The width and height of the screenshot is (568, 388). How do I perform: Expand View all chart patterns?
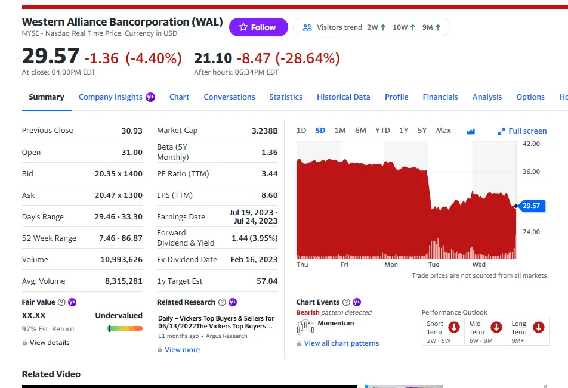pyautogui.click(x=341, y=343)
